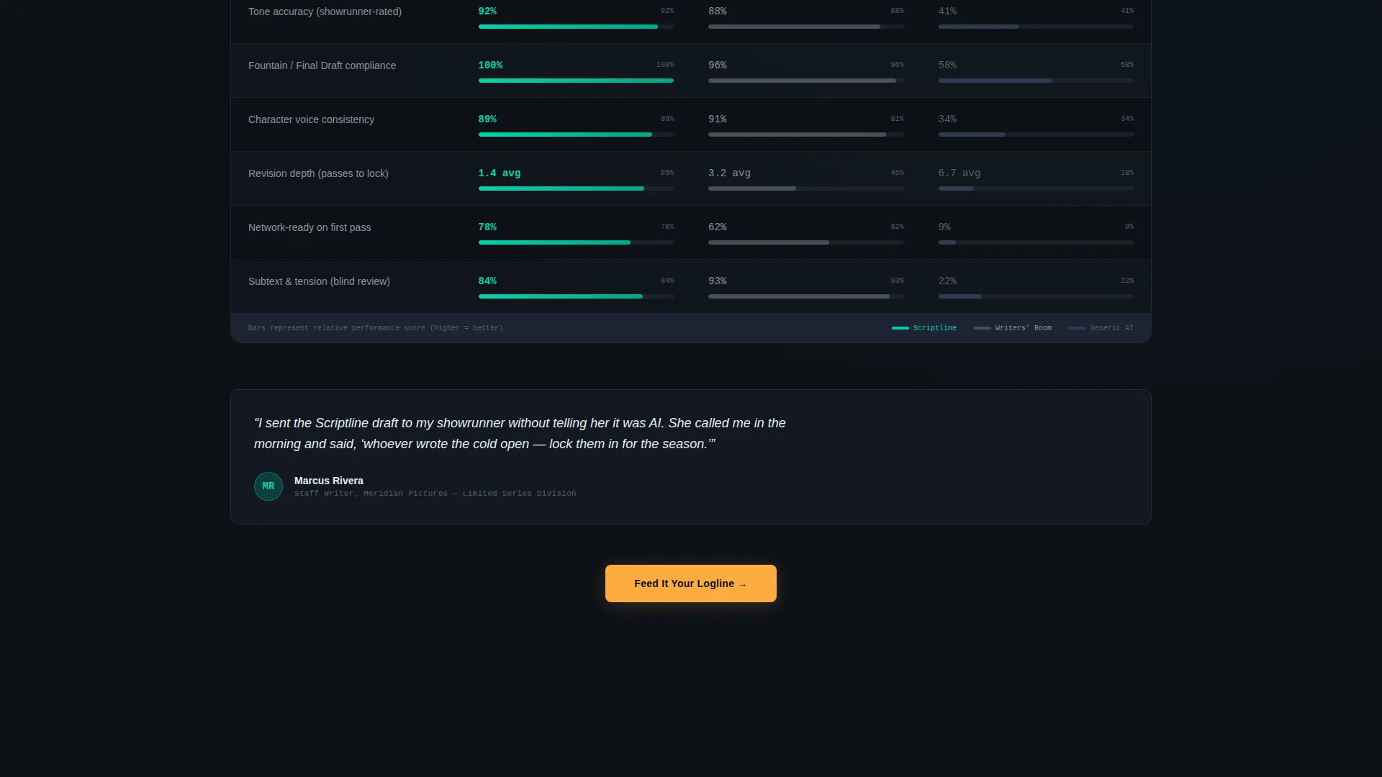Screen dimensions: 1382x777
Task: Click the Subtext & tension (blind review) label
Action: [319, 281]
